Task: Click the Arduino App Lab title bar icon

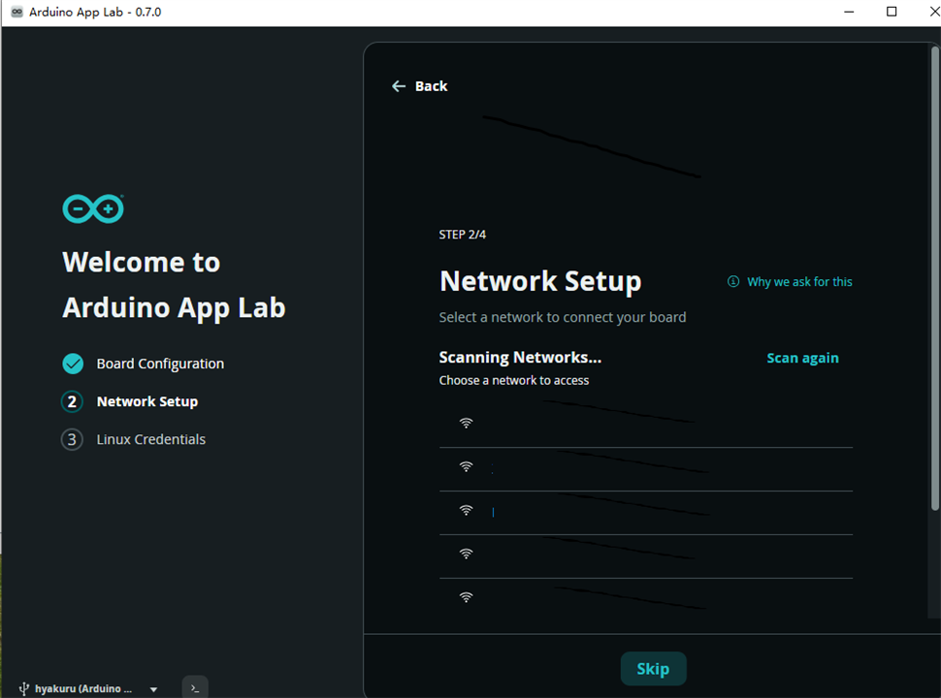Action: coord(16,12)
